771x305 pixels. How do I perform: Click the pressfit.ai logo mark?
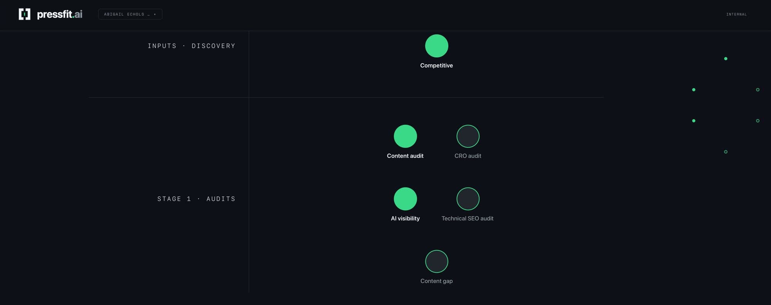pos(25,14)
